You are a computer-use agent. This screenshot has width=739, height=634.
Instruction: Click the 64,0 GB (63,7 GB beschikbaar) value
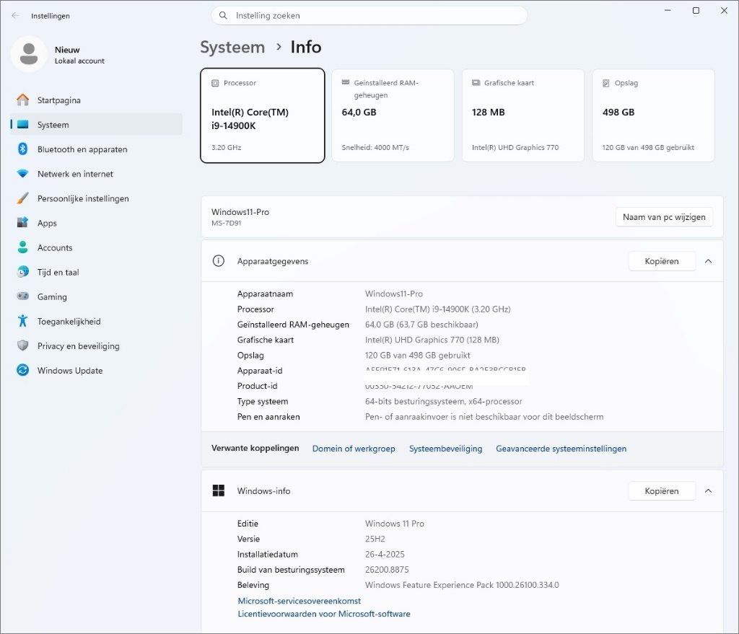click(x=421, y=324)
